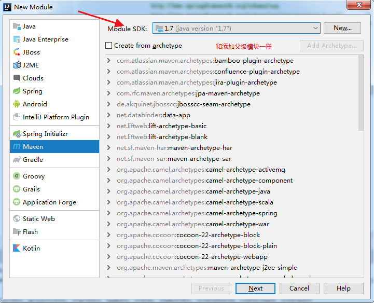The height and width of the screenshot is (303, 374).
Task: Select Static Web module type
Action: [54, 218]
